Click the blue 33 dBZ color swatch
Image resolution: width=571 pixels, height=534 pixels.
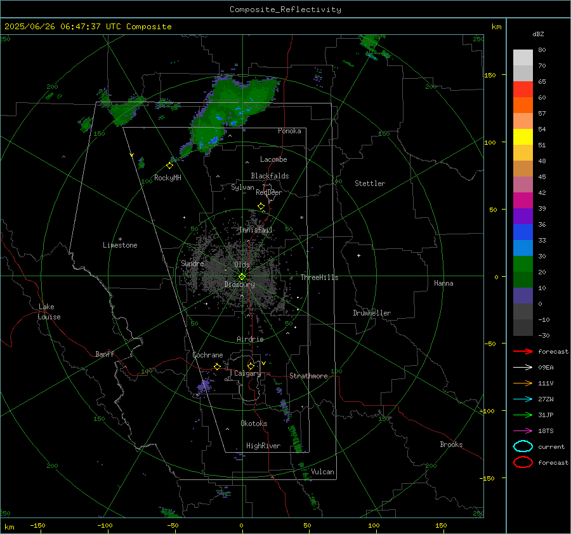pos(523,232)
